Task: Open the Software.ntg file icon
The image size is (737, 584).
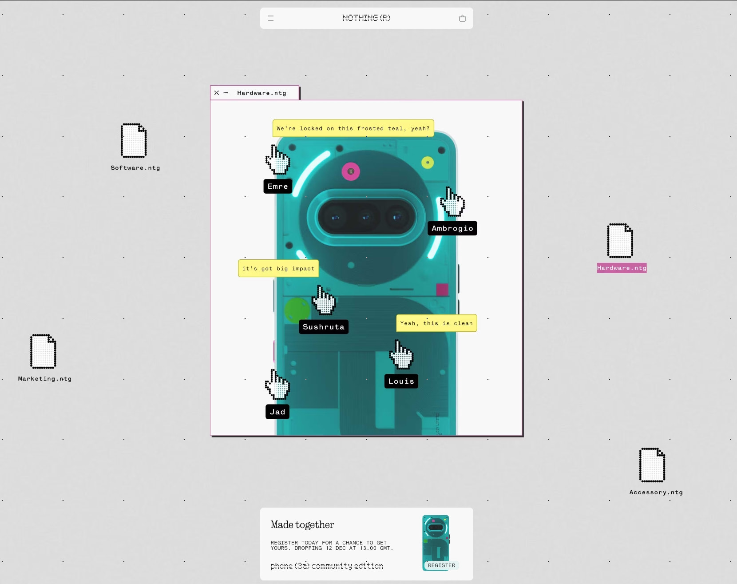Action: tap(134, 140)
